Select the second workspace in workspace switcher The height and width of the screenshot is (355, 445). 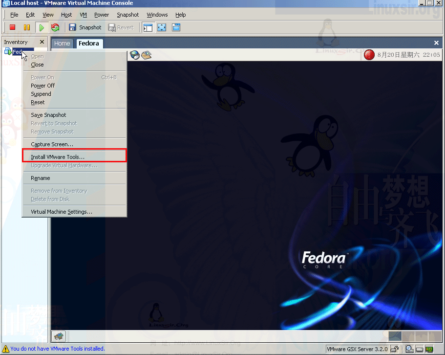click(x=408, y=336)
